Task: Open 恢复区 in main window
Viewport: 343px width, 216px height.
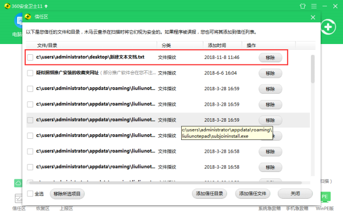Action: click(43, 209)
